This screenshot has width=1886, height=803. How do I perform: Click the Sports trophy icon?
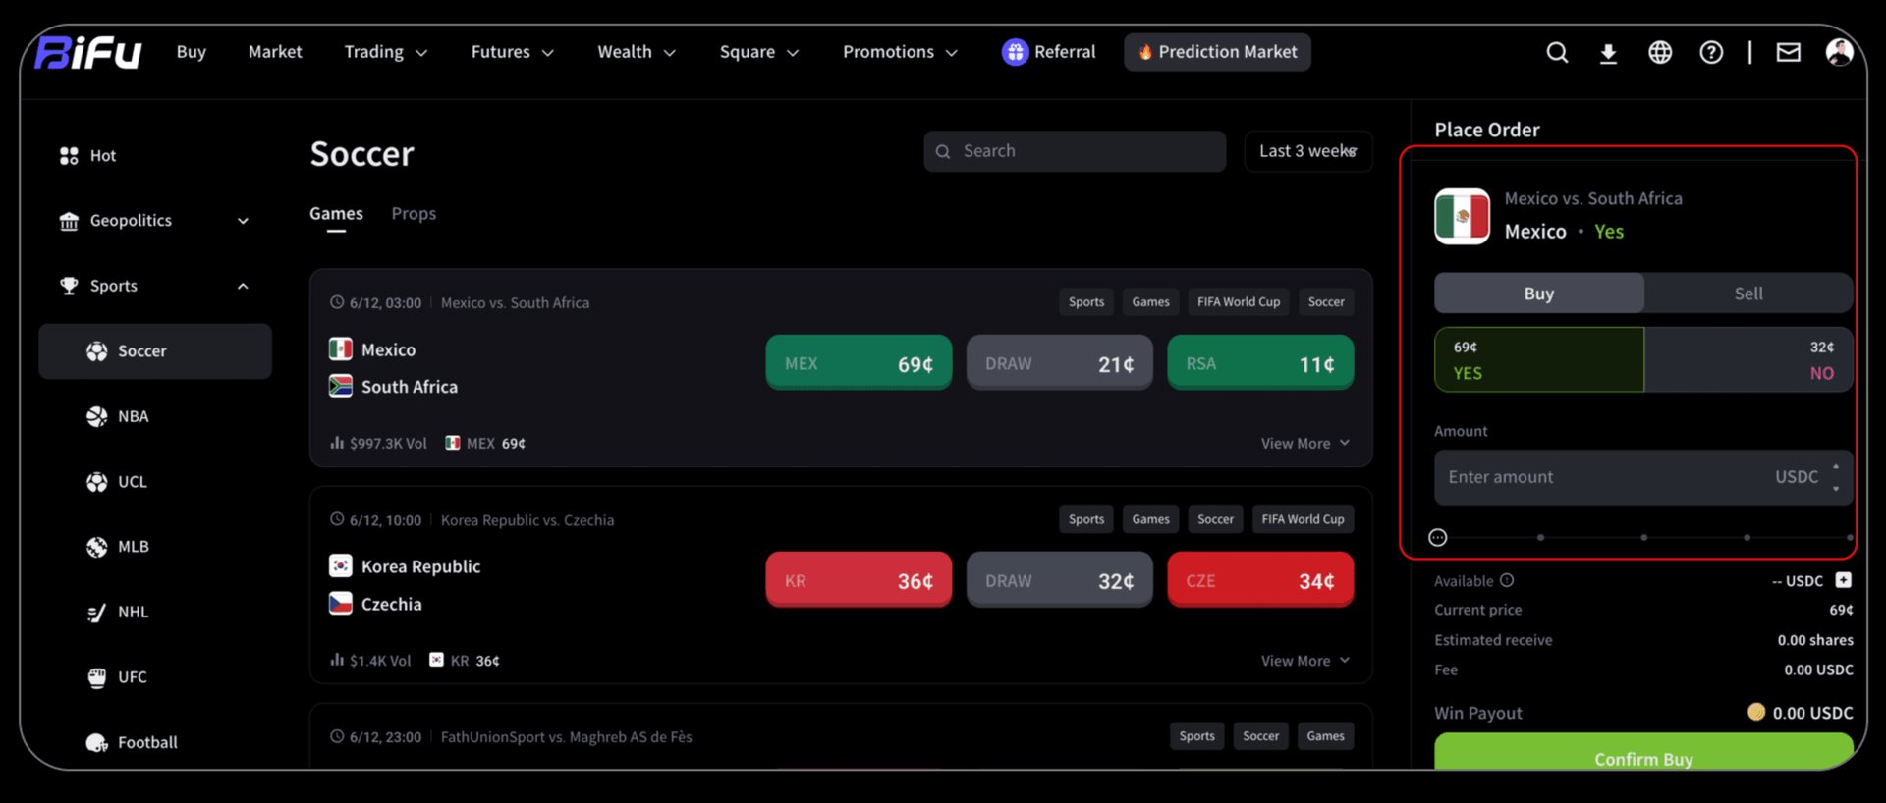(69, 286)
